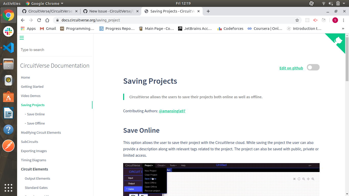Launch Visual Studio Code from the dock
The width and height of the screenshot is (349, 196).
[x=8, y=48]
